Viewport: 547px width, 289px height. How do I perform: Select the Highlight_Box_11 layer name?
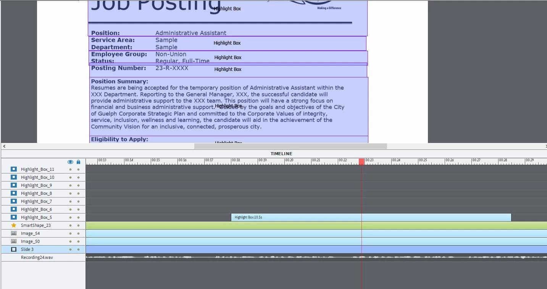(x=37, y=169)
